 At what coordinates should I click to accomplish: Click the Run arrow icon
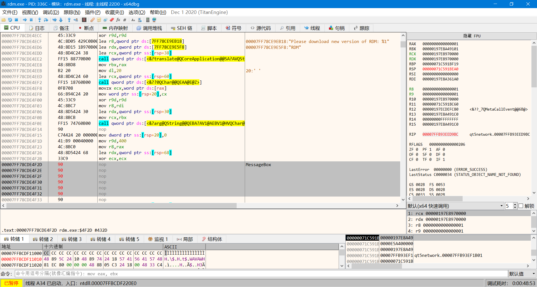tap(25, 20)
